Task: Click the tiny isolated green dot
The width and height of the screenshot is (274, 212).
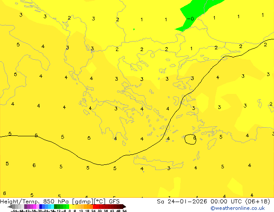Action: [134, 29]
